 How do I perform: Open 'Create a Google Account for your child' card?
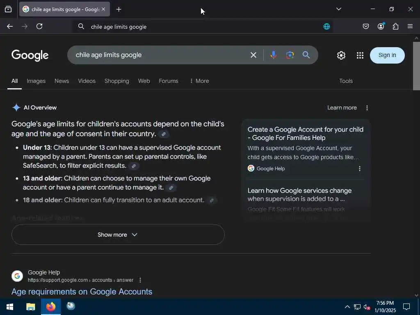coord(305,133)
